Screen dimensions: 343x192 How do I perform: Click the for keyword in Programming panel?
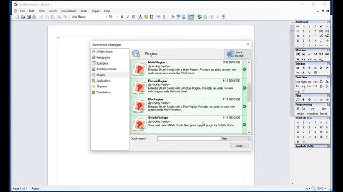[x=304, y=109]
